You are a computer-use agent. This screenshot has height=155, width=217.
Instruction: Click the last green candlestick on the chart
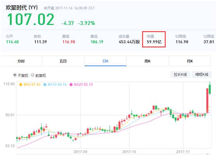click(x=210, y=88)
